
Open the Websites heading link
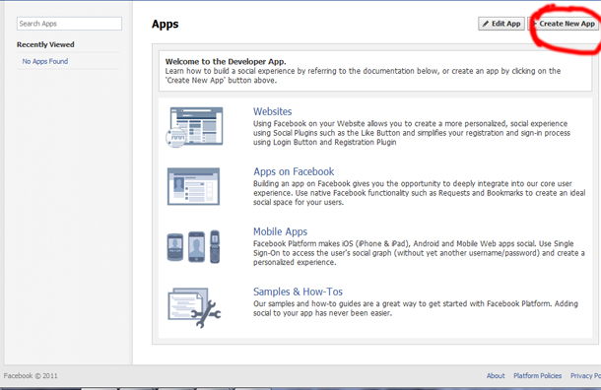(x=273, y=111)
